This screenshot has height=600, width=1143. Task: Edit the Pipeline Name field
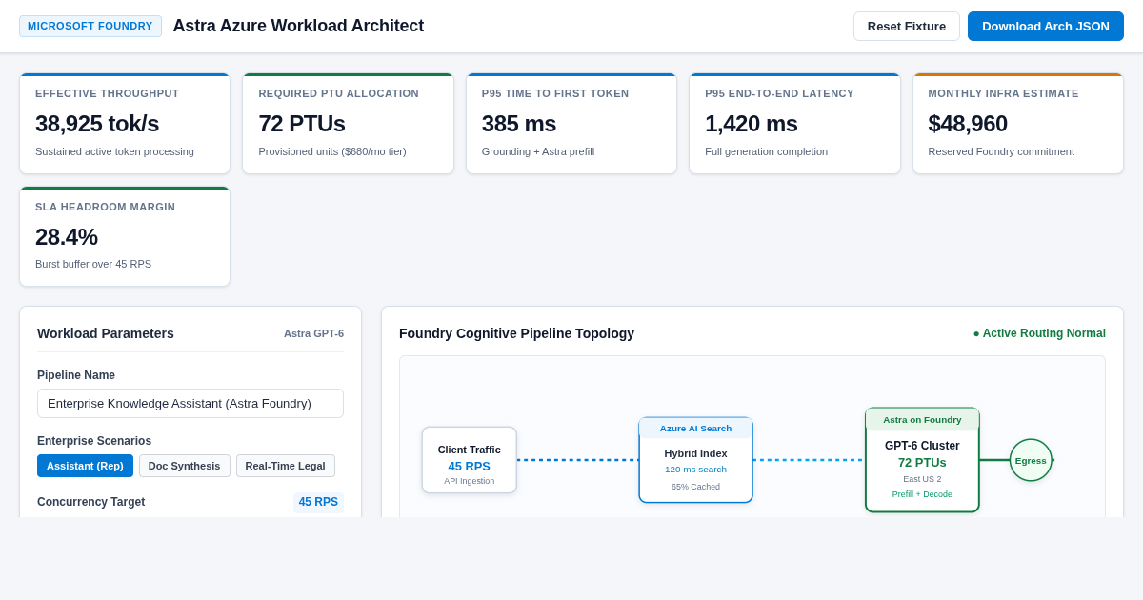pos(190,403)
